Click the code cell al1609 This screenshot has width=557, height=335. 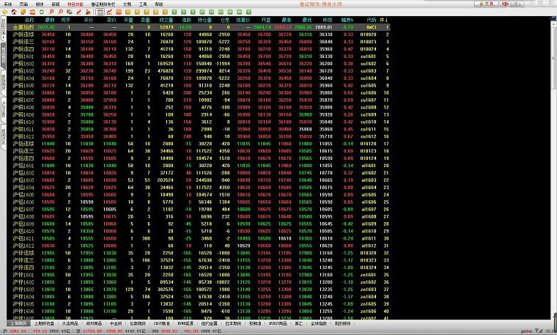[369, 224]
